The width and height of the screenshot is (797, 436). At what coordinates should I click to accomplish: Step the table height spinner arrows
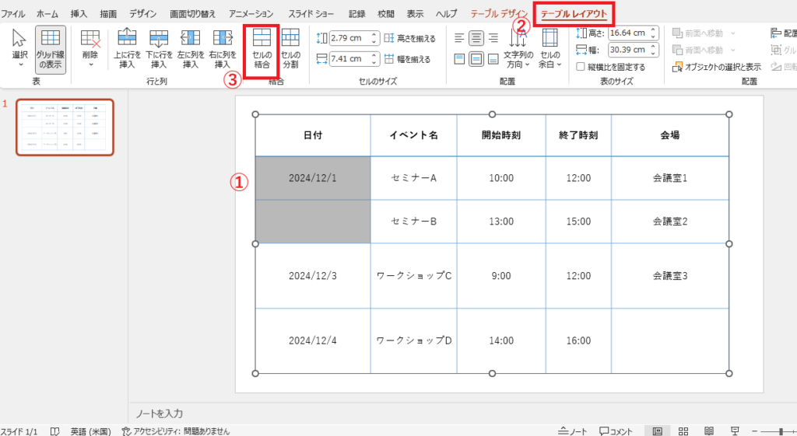tap(653, 33)
